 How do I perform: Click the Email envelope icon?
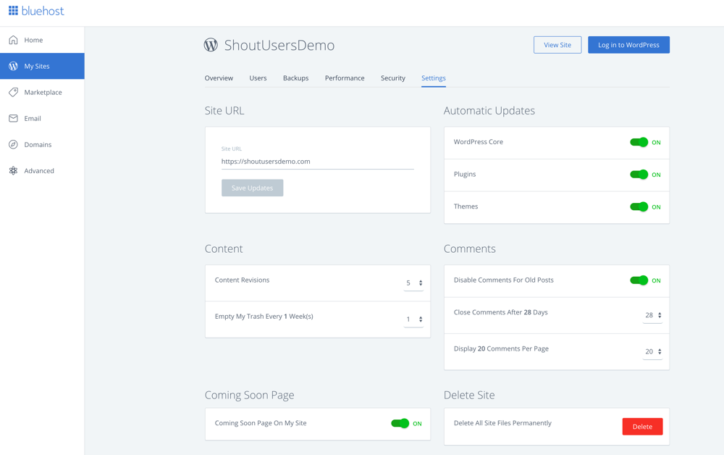pos(13,118)
